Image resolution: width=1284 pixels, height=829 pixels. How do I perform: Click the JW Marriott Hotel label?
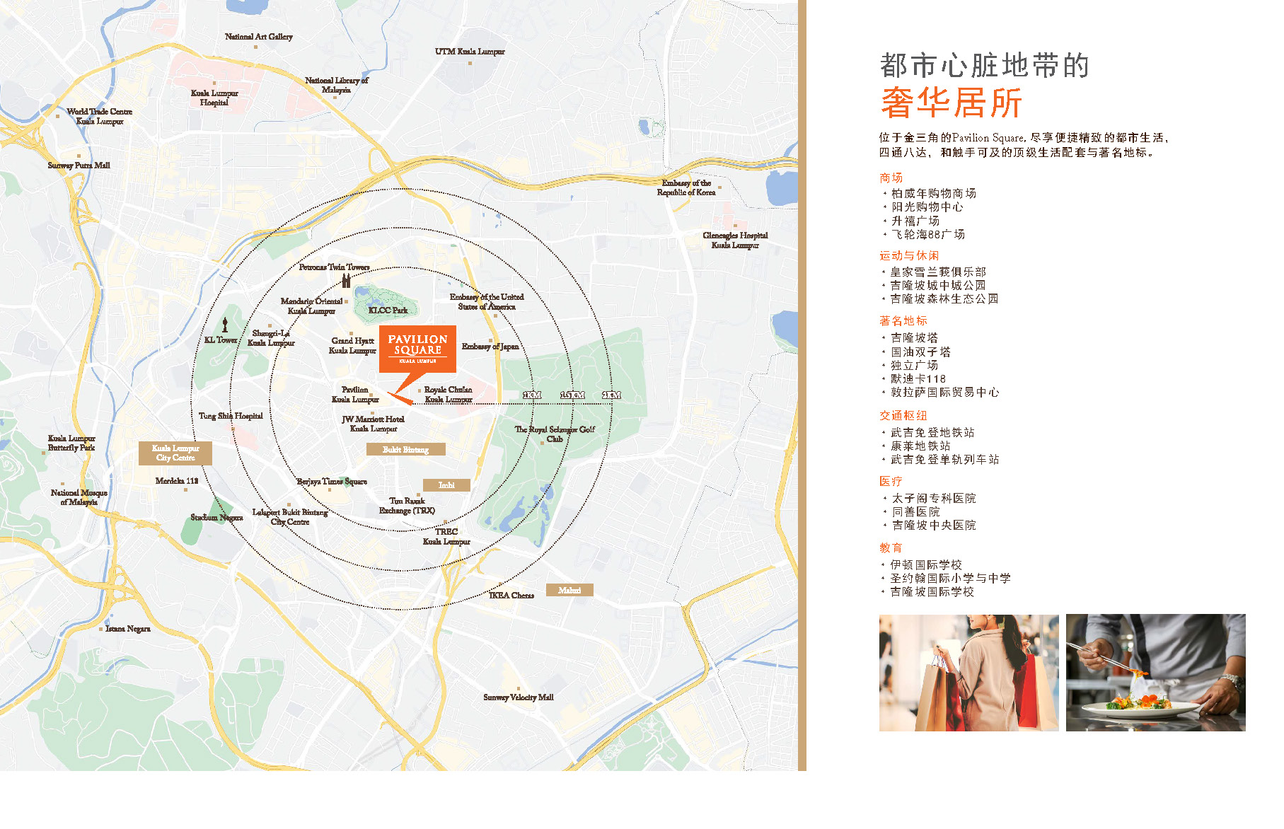coord(374,424)
